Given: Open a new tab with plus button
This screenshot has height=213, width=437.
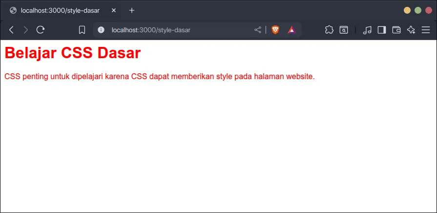Looking at the screenshot, I should click(132, 10).
